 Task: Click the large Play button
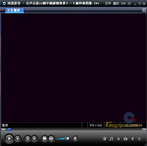9,138
